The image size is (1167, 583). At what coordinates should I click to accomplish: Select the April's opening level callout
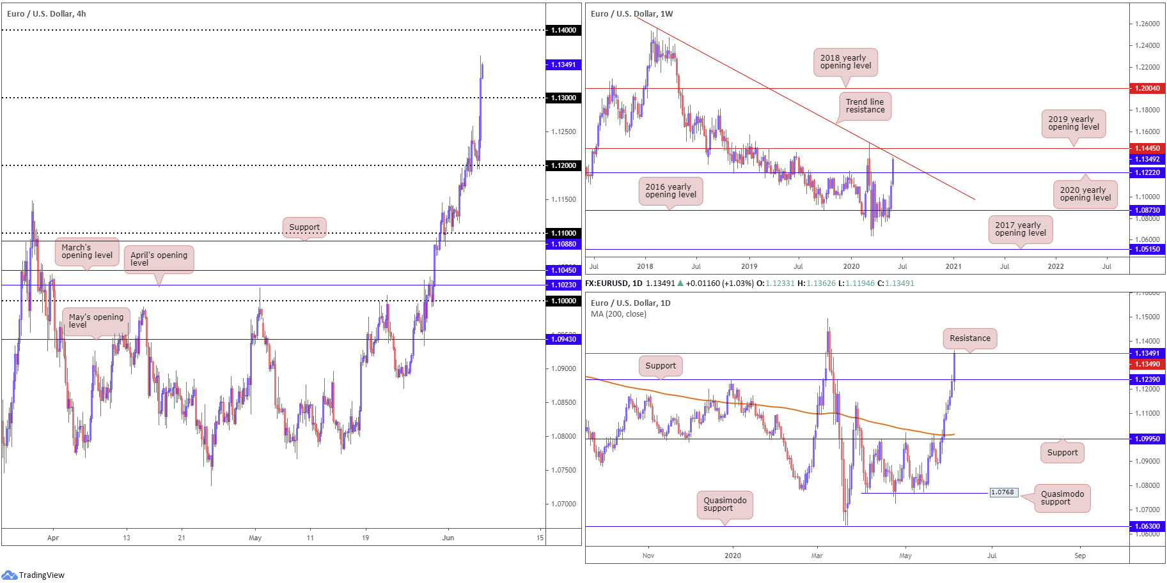(159, 259)
